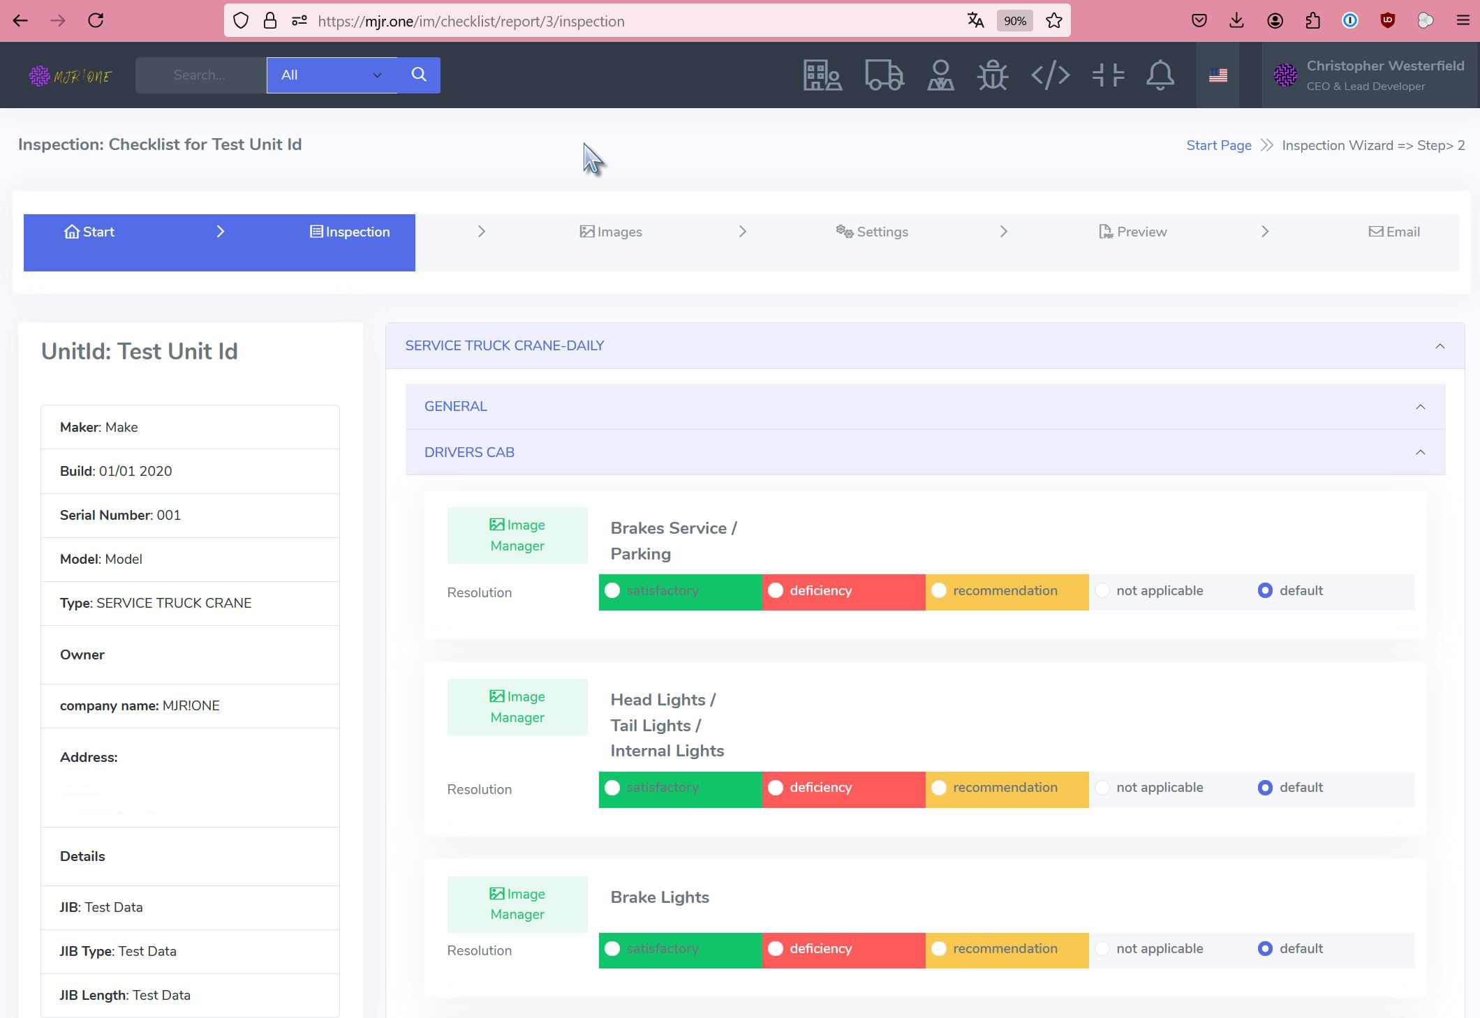Click the delivery truck icon in header
The width and height of the screenshot is (1480, 1018).
[884, 75]
